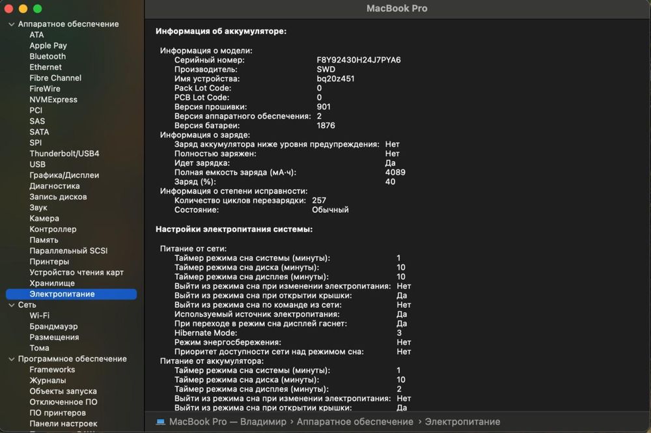
Task: Click the Настройки электропитания системы heading
Action: point(234,229)
